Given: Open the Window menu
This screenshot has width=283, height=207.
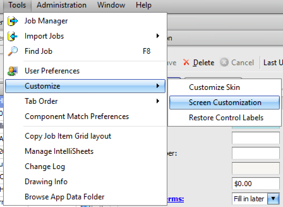Looking at the screenshot, I should pyautogui.click(x=111, y=5).
